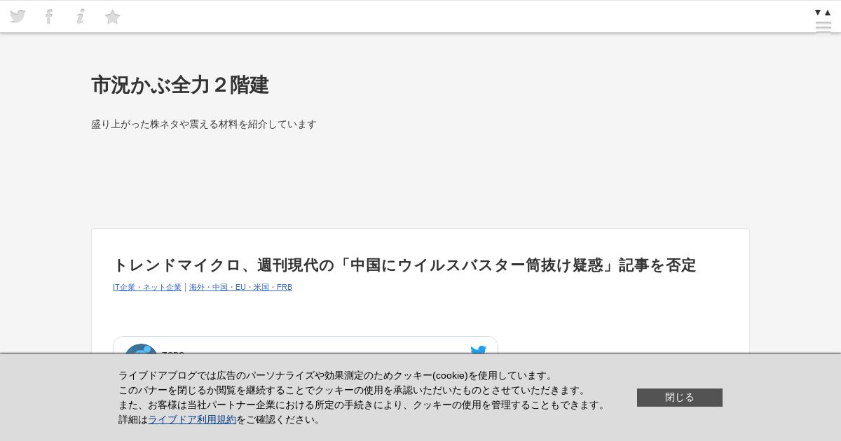
Task: Click the info 'i' icon in top bar
Action: click(81, 16)
